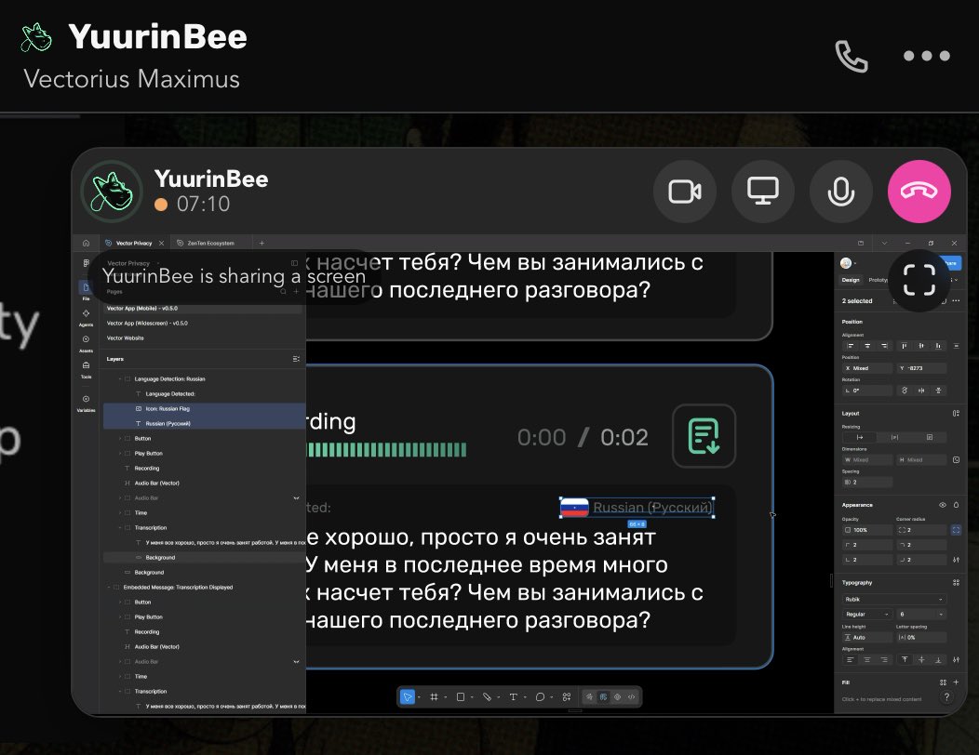The width and height of the screenshot is (979, 755).
Task: Collapse the Embedded Message: Transcription Displayed layer
Action: [109, 587]
